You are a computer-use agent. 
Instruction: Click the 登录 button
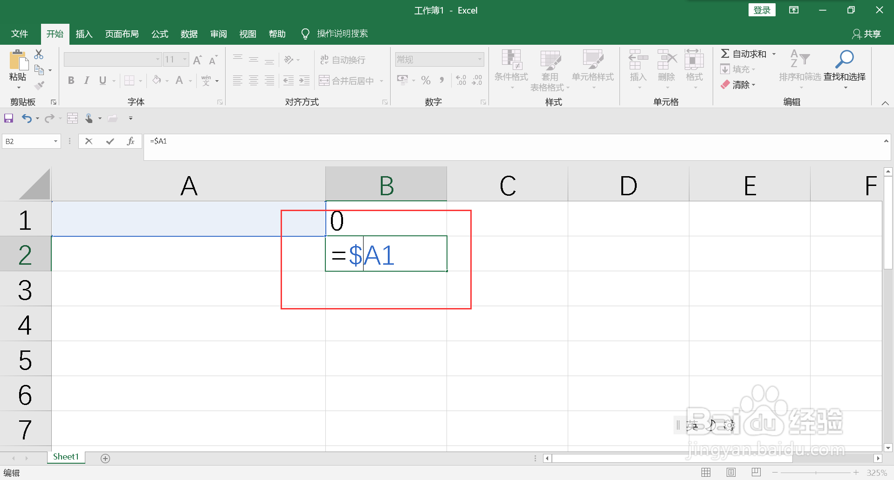pyautogui.click(x=762, y=9)
